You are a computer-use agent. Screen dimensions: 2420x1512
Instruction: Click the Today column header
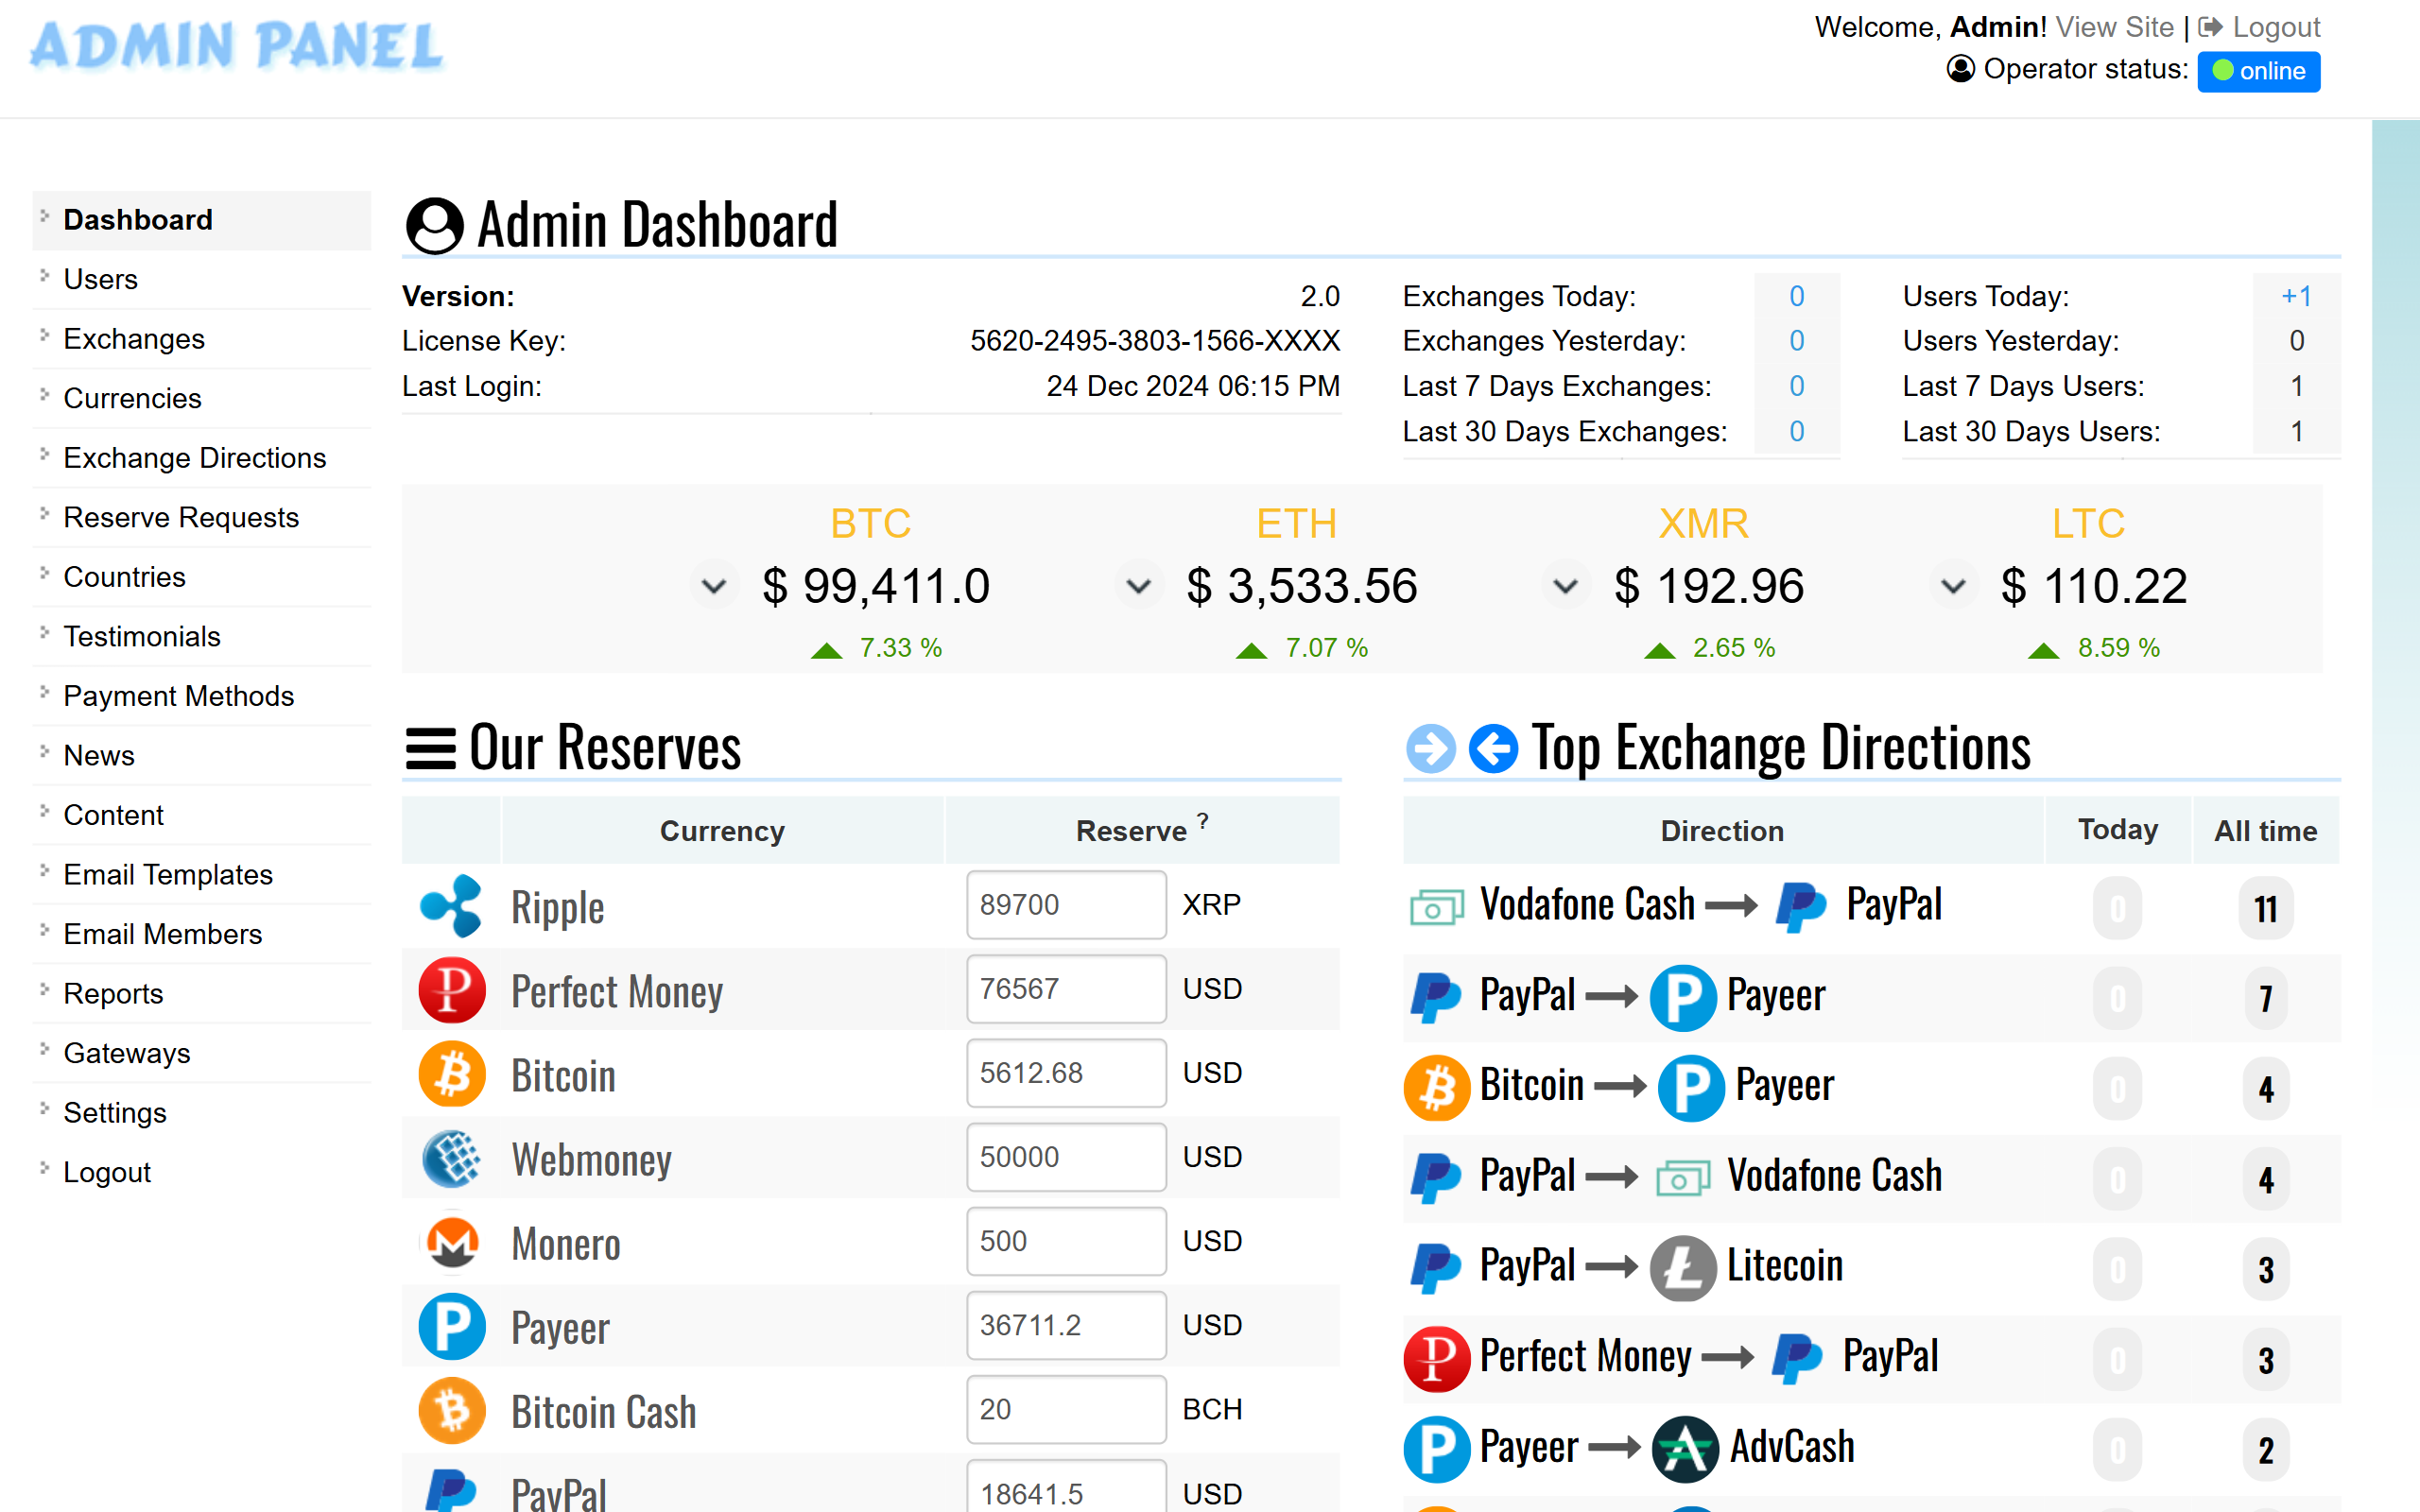click(2117, 830)
